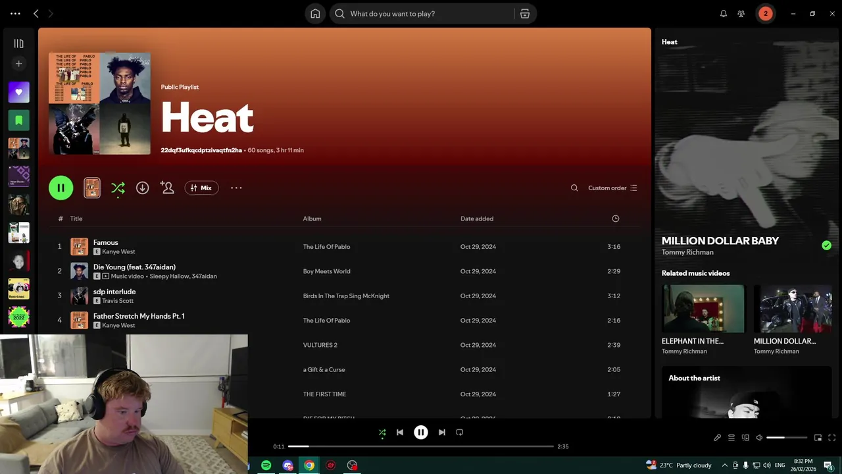The height and width of the screenshot is (474, 842).
Task: Seek on the song progress bar
Action: [421, 446]
